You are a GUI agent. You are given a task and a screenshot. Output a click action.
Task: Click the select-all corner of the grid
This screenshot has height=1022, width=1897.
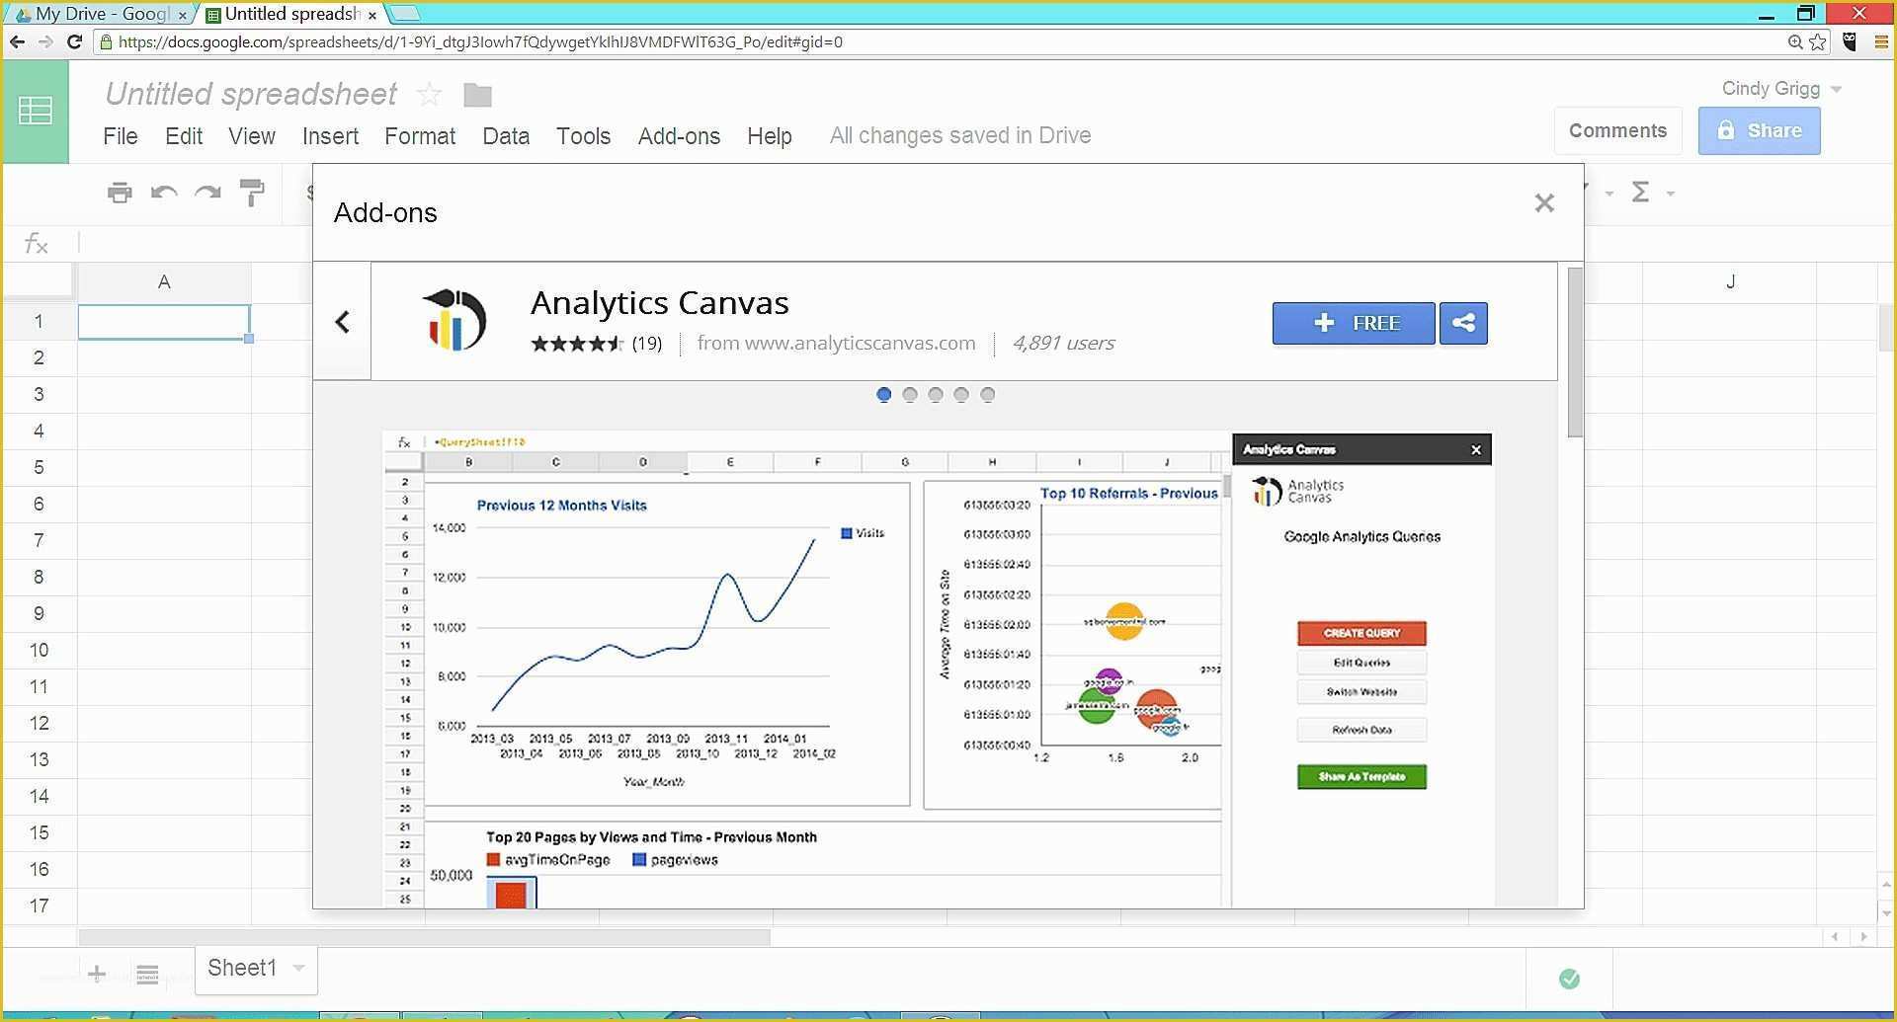pyautogui.click(x=39, y=280)
